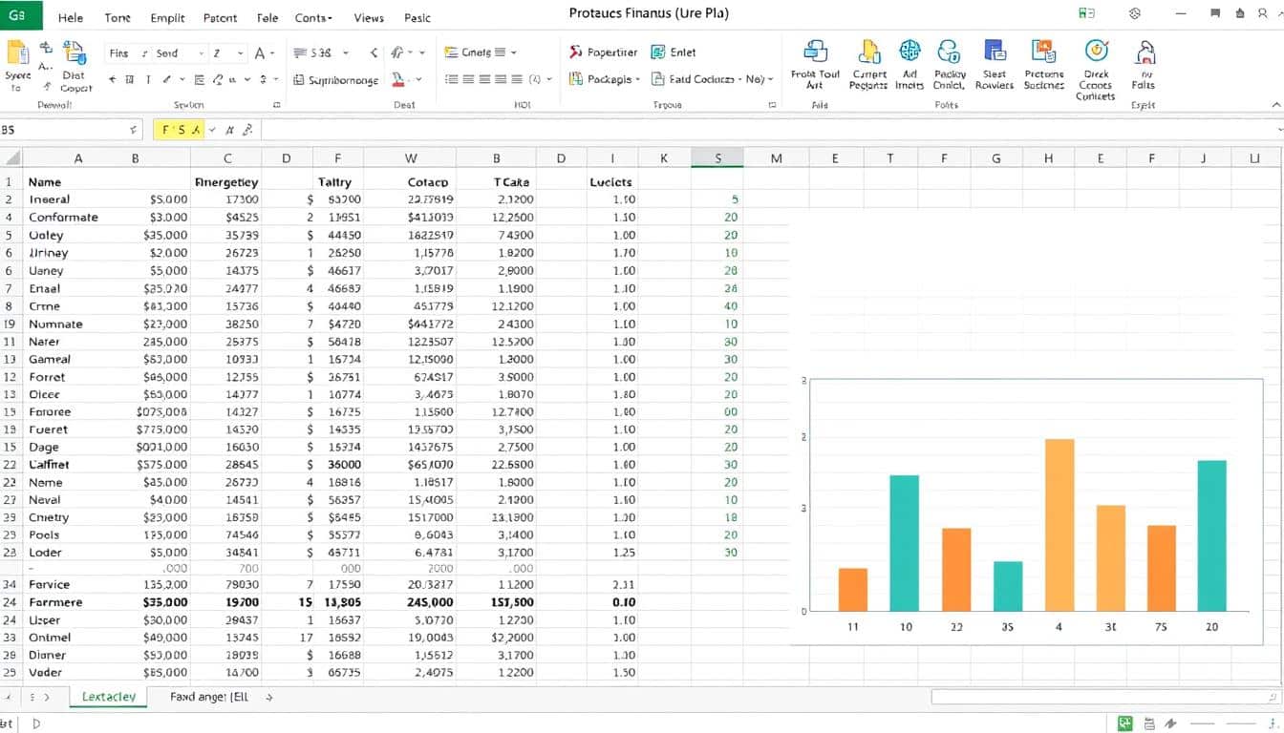The width and height of the screenshot is (1284, 733).
Task: Open the Z size dropdown
Action: (x=240, y=53)
